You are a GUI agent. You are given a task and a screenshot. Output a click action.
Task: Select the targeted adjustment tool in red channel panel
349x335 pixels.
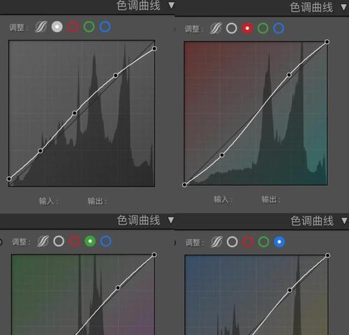coord(216,29)
